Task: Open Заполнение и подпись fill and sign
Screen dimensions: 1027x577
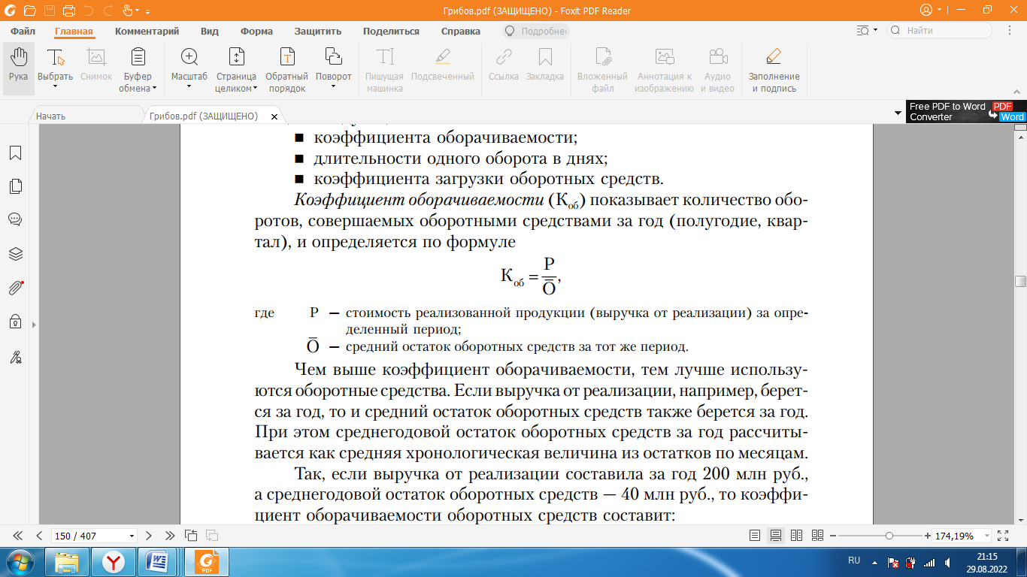Action: coord(774,70)
